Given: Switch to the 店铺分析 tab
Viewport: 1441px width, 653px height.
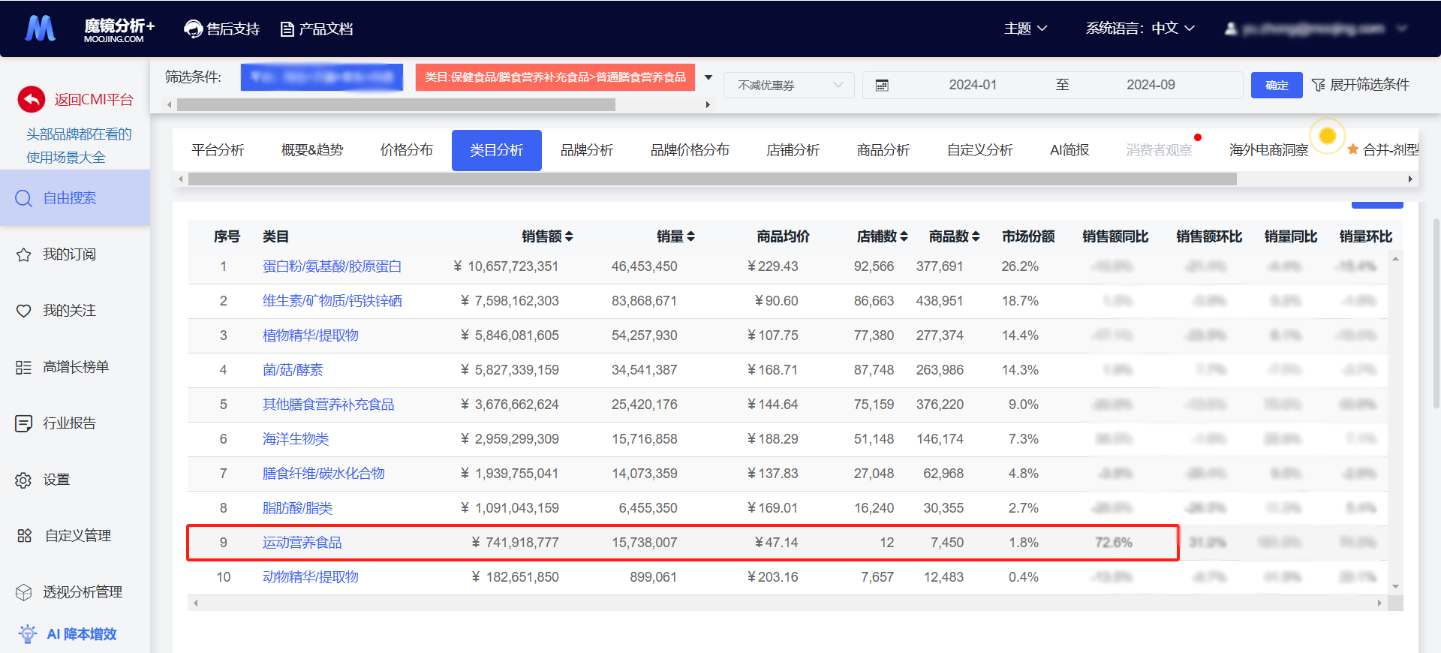Looking at the screenshot, I should (793, 150).
